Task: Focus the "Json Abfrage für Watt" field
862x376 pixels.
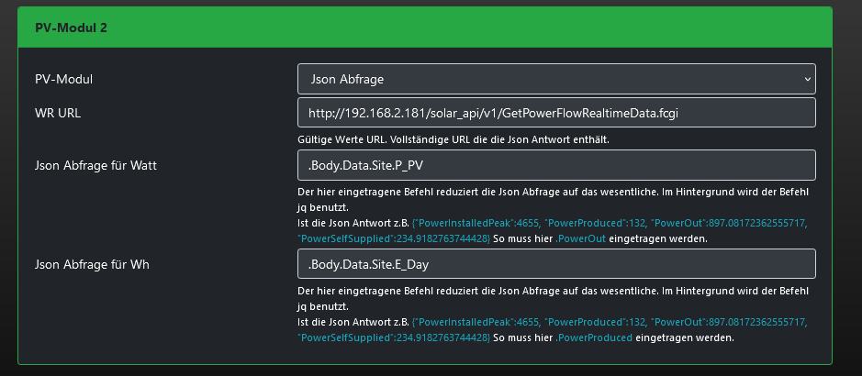Action: (x=556, y=165)
